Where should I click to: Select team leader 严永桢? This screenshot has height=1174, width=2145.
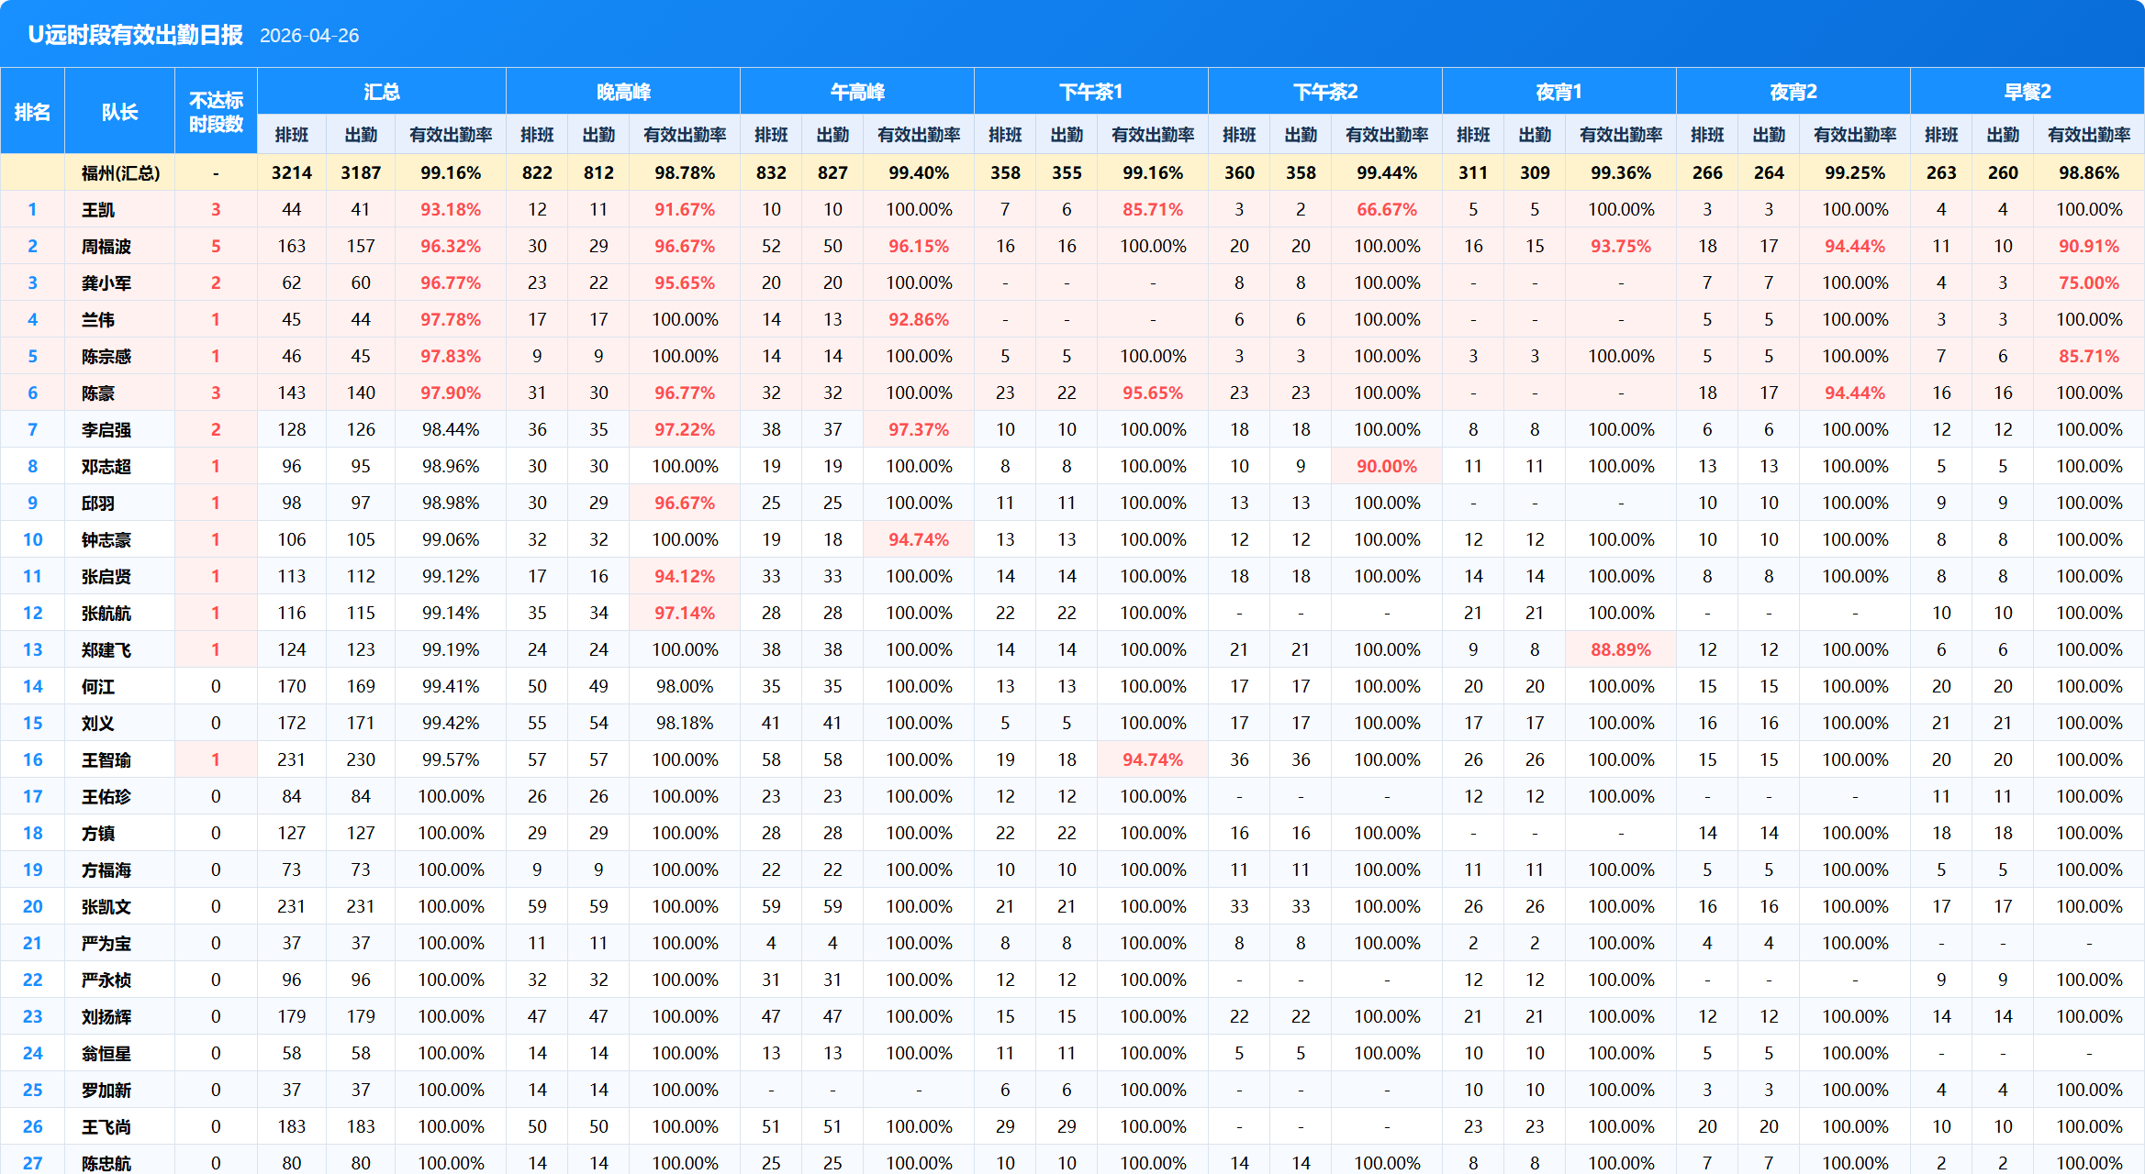pos(106,980)
